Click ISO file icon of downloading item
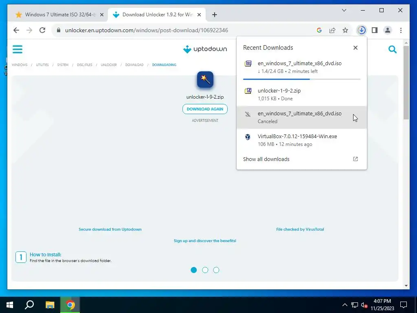Screen dimensions: 417x313 click(248, 64)
